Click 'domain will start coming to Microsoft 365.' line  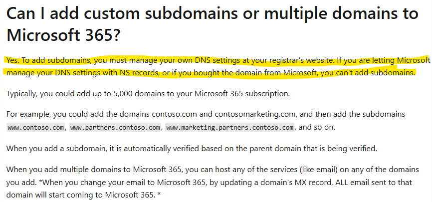coord(84,195)
